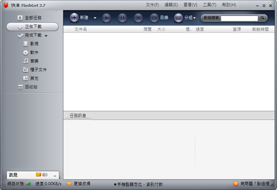Click the 進.. column header
Screen dimensions: 277x190
188,29
